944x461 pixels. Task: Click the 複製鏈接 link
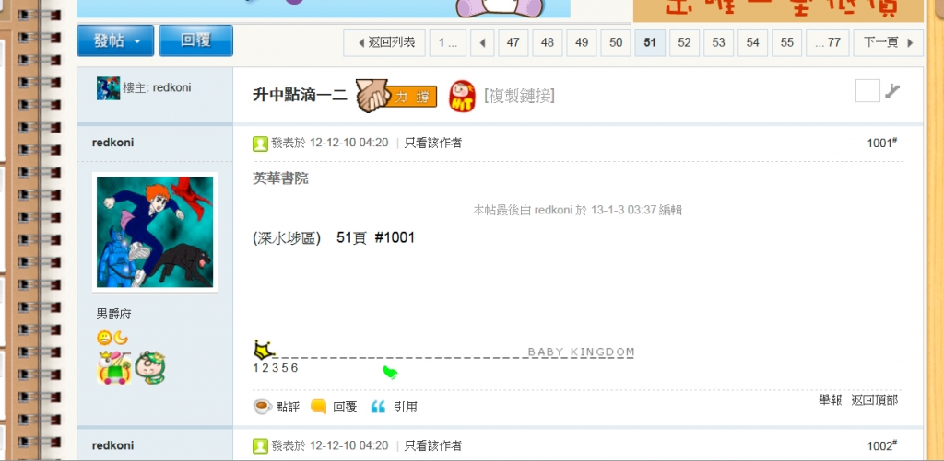pyautogui.click(x=520, y=96)
